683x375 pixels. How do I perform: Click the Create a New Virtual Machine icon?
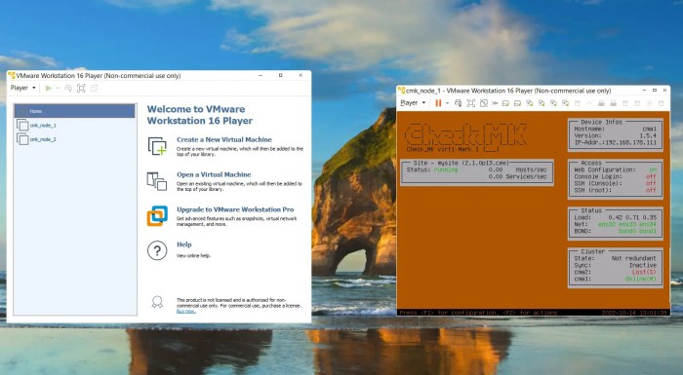(x=157, y=146)
